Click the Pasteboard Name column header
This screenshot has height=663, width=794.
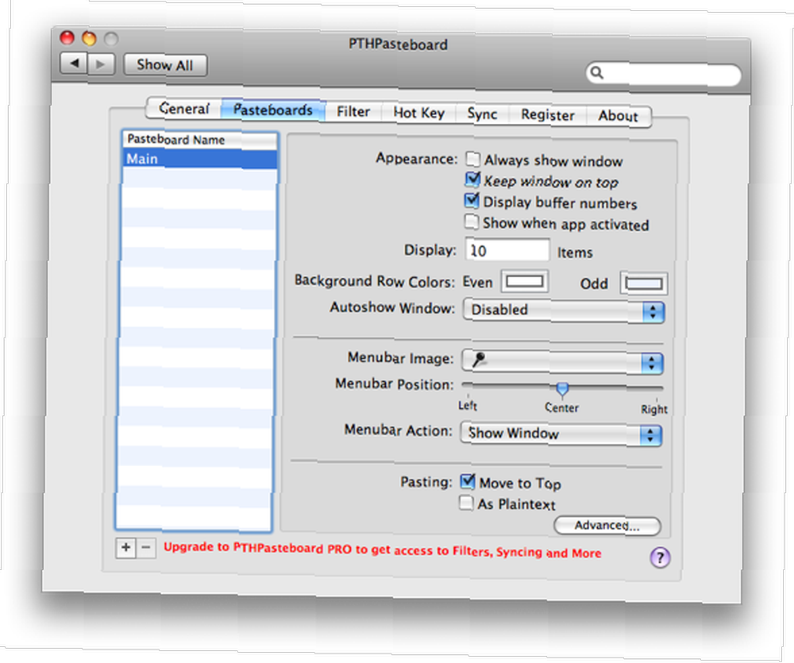[201, 140]
